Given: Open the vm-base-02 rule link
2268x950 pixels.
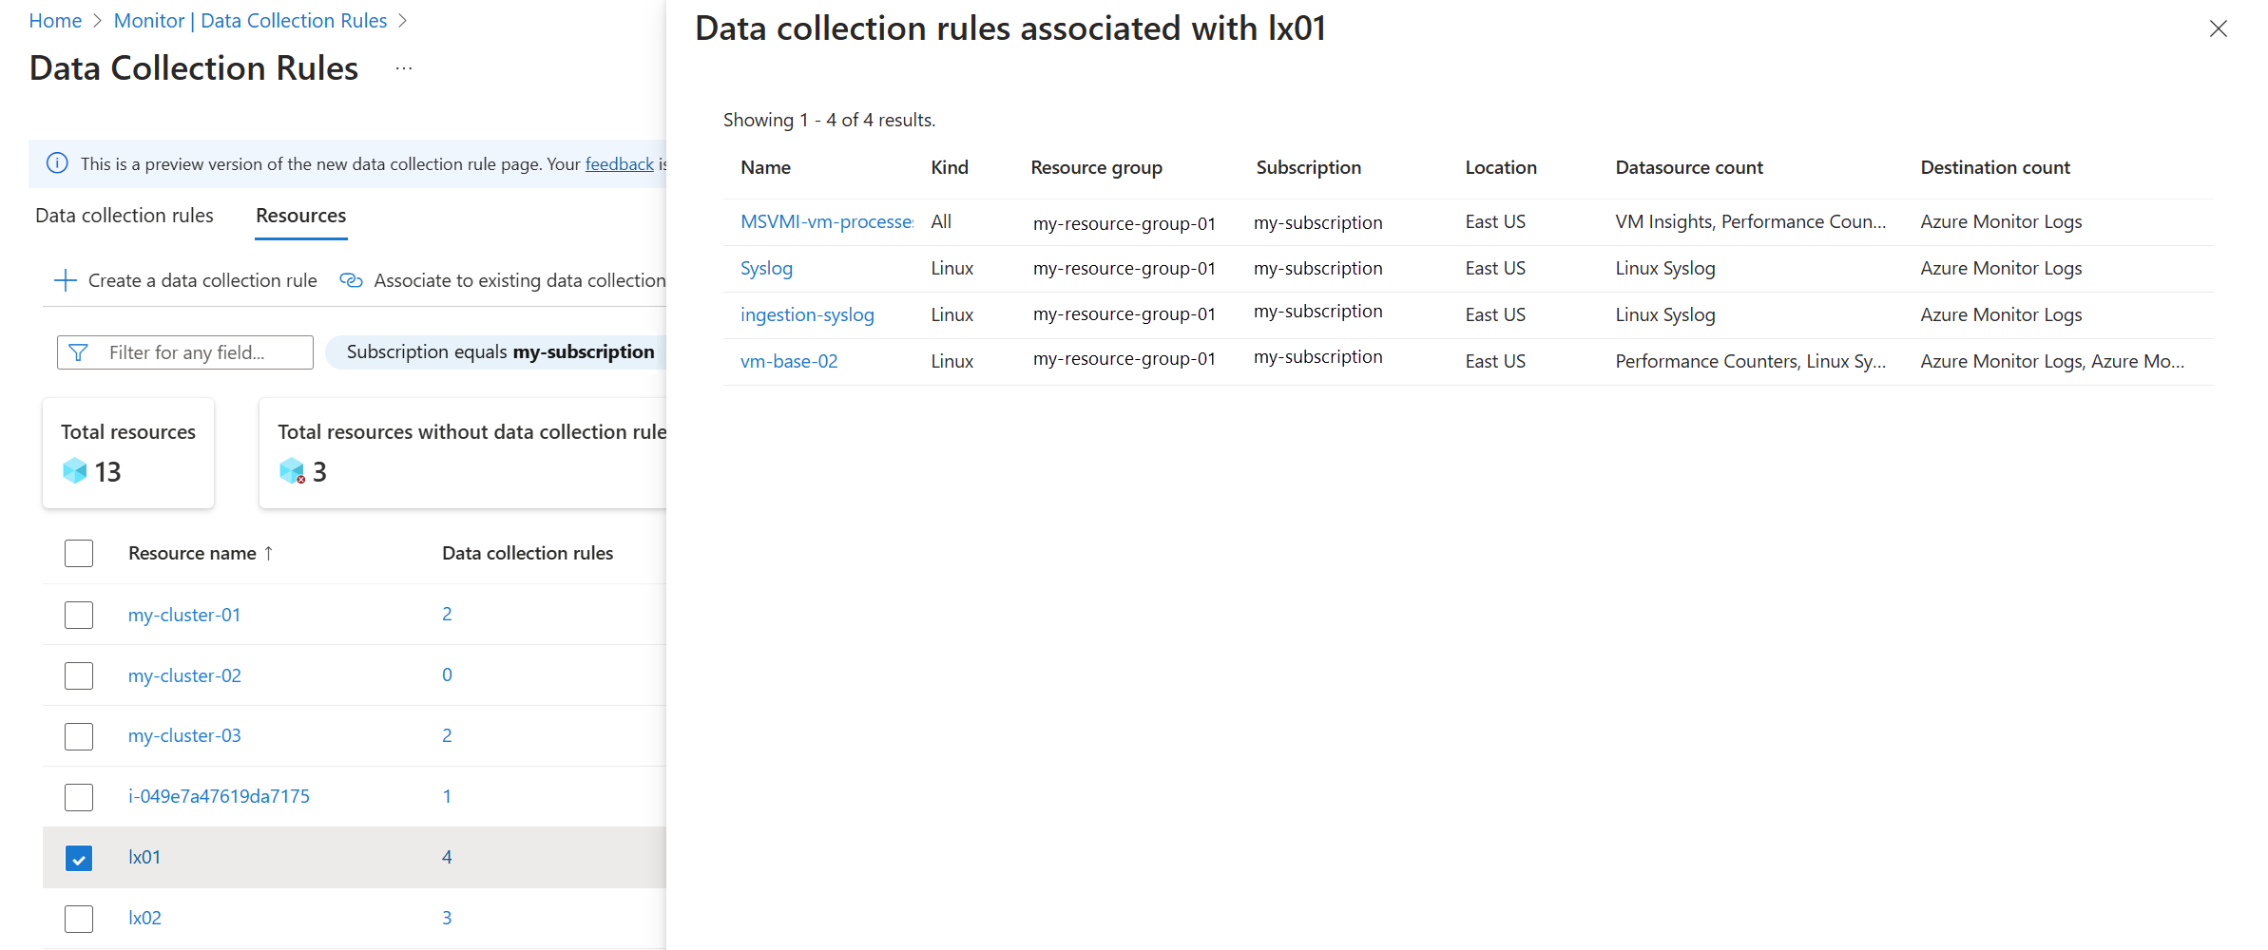Looking at the screenshot, I should (x=789, y=361).
